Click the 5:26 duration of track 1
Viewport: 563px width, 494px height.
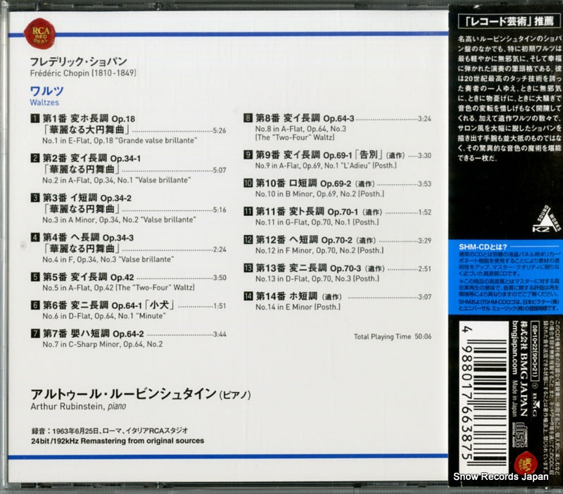pyautogui.click(x=220, y=131)
